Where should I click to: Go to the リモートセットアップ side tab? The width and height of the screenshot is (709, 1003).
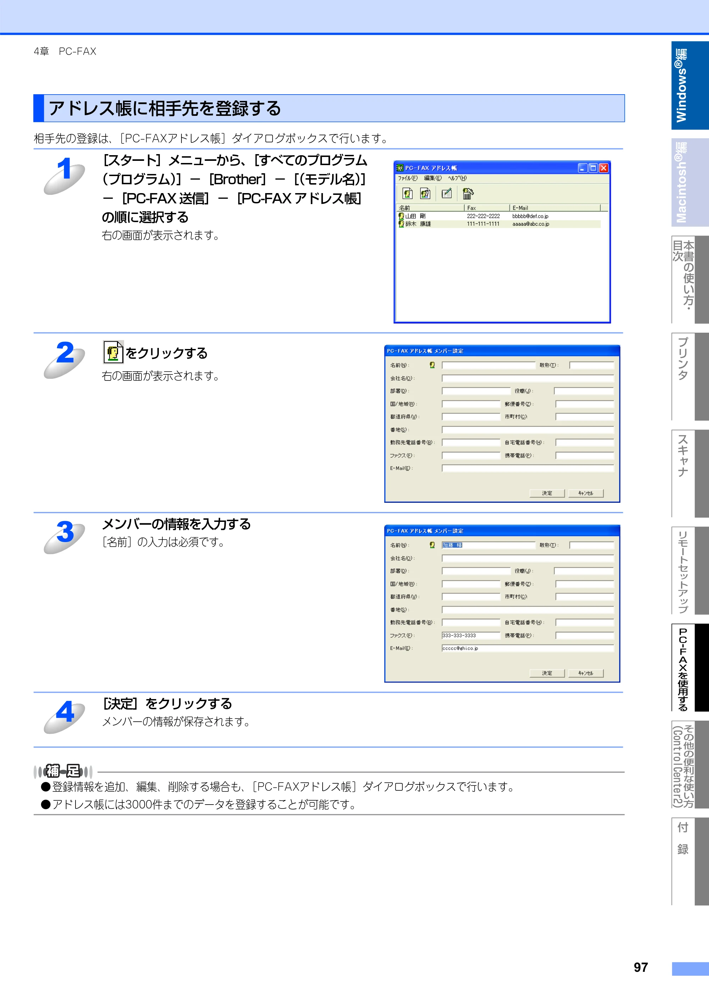tap(690, 570)
